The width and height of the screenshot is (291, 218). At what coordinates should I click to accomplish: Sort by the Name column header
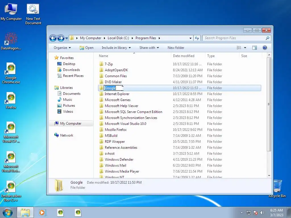pyautogui.click(x=103, y=56)
